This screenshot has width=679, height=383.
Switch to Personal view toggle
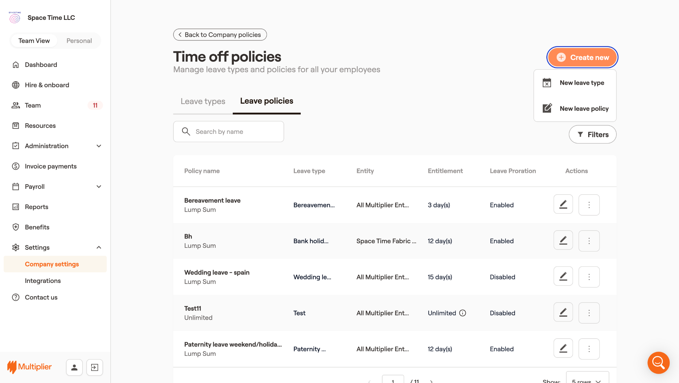(79, 41)
